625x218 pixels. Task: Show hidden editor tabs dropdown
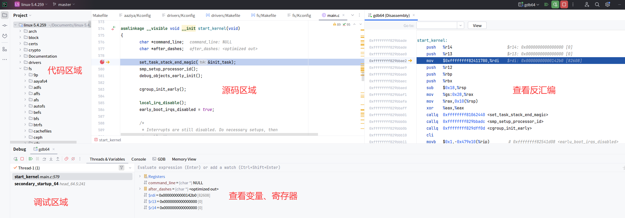[353, 15]
